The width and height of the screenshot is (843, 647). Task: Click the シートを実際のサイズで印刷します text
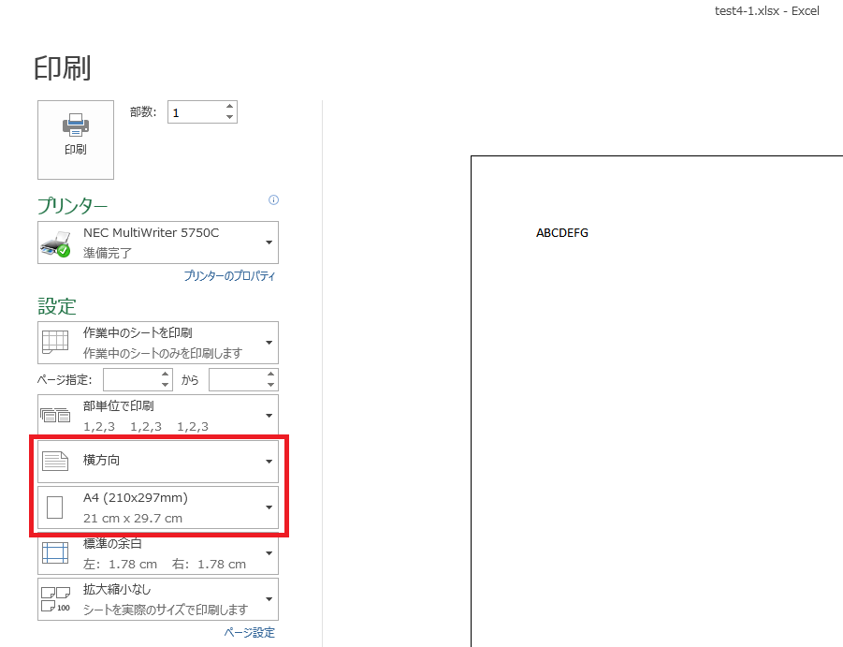[x=166, y=610]
